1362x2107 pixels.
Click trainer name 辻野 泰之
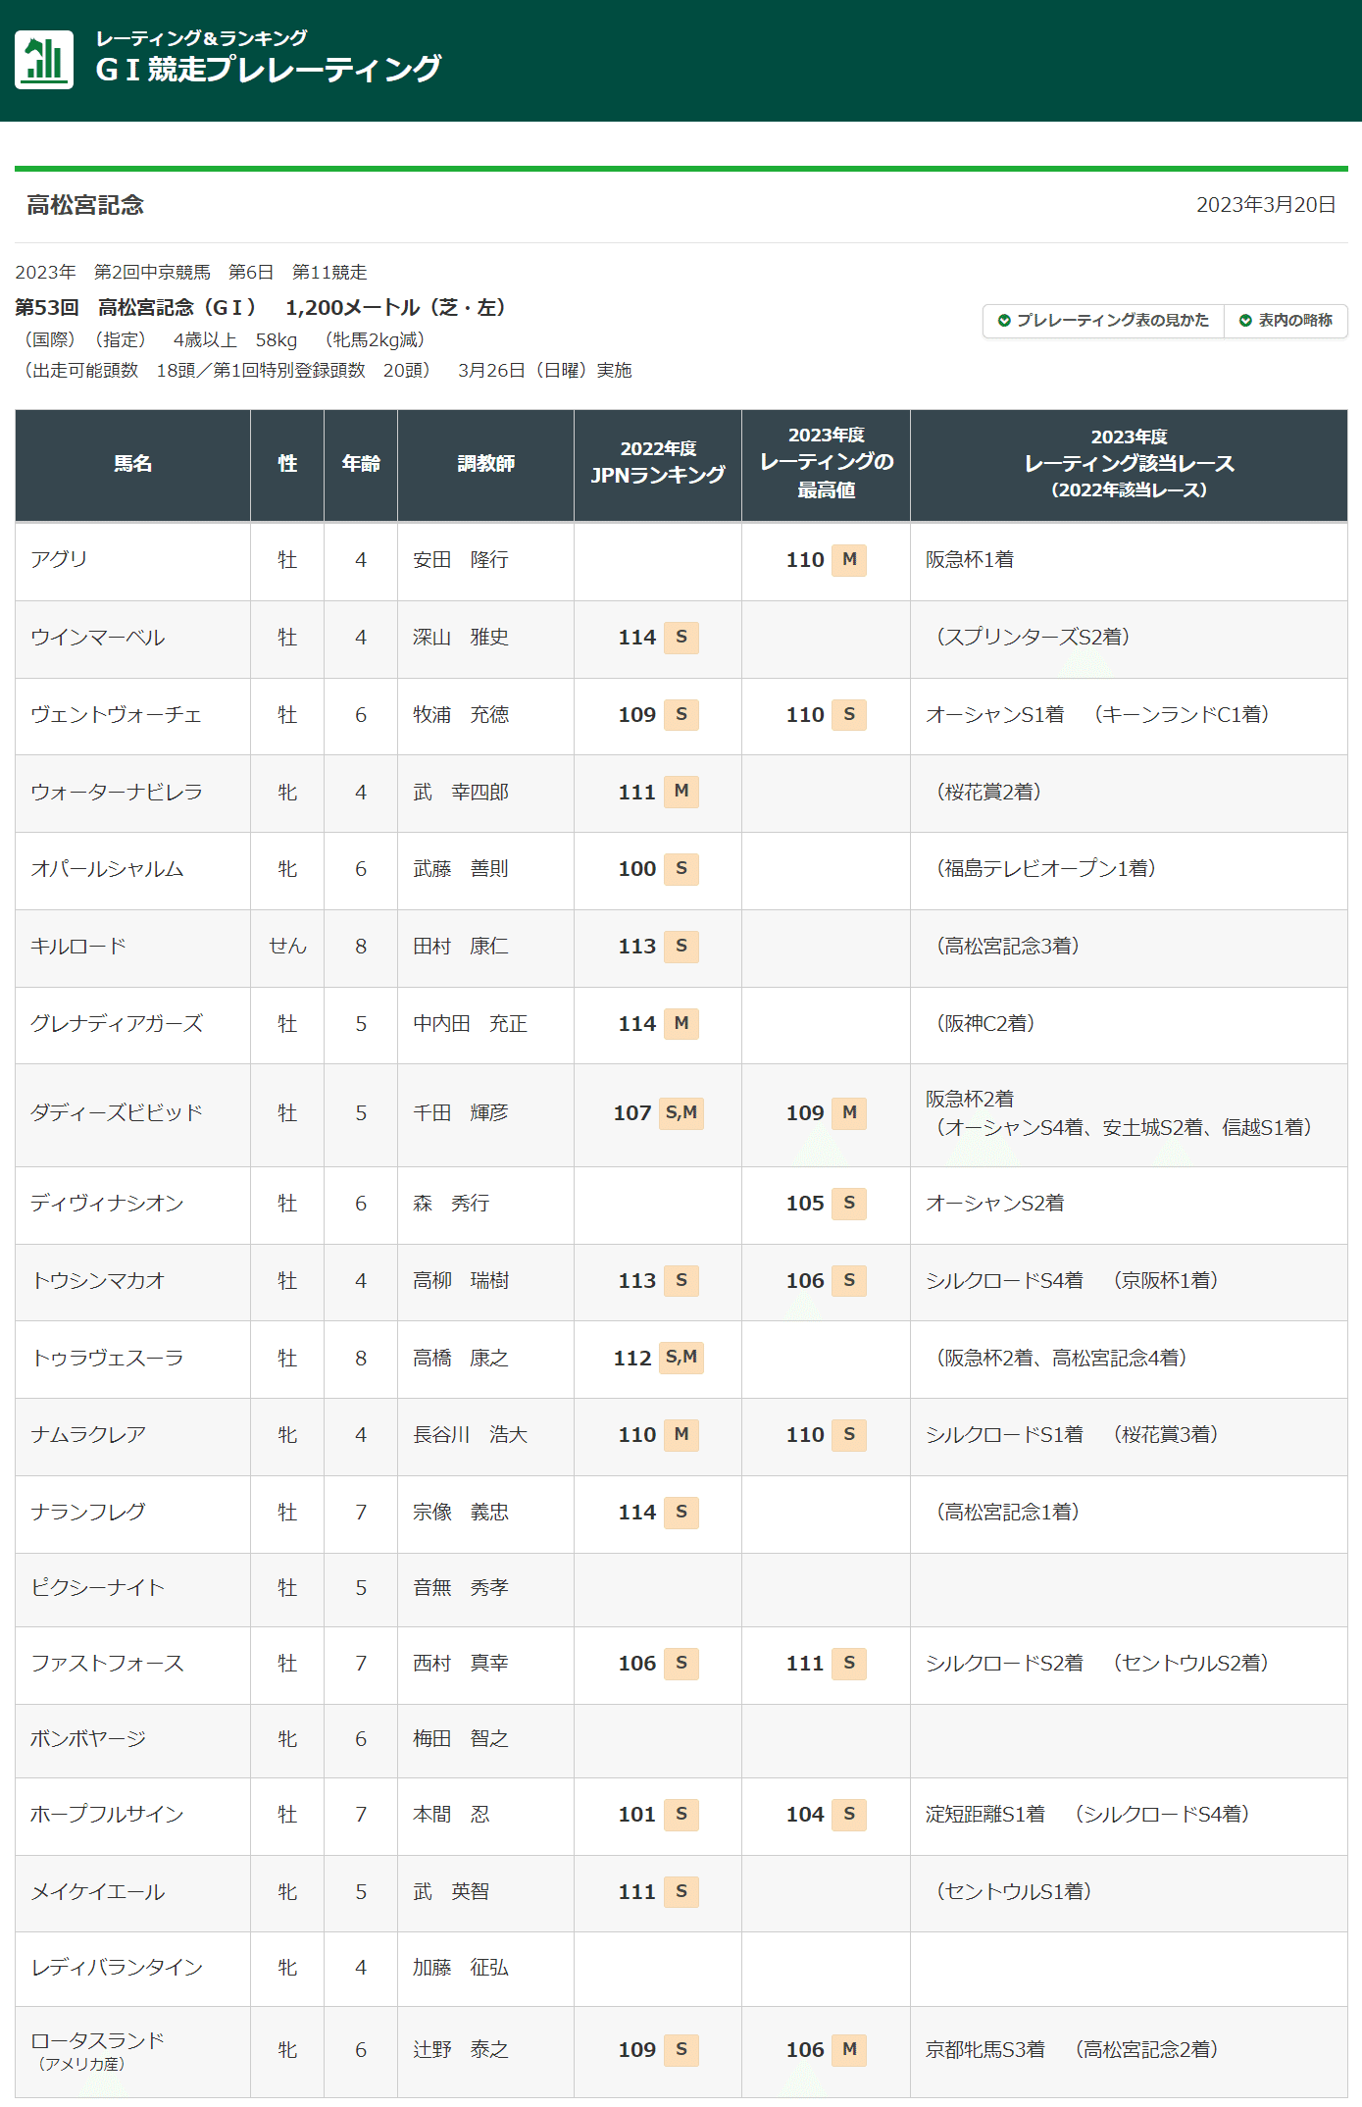tap(461, 2049)
